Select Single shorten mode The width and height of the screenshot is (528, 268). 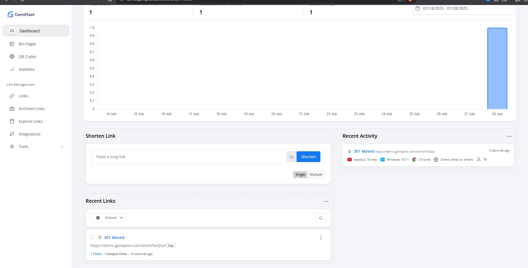click(x=300, y=175)
